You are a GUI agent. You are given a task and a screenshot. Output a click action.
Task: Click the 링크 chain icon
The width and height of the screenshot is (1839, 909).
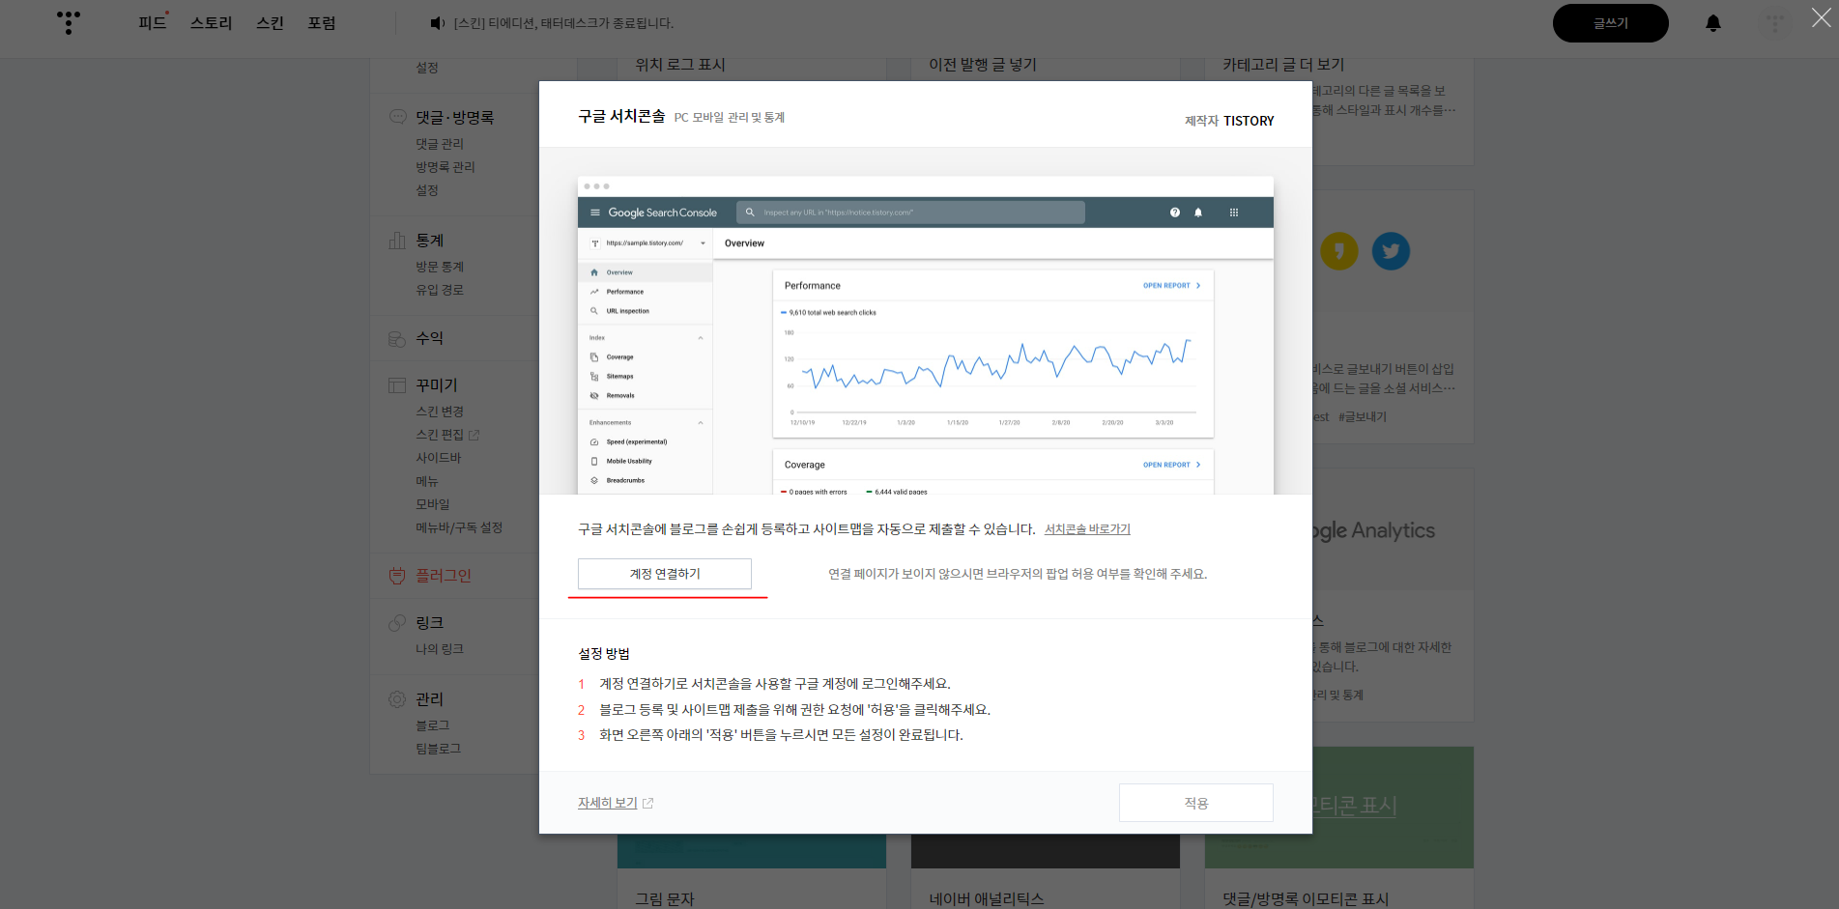coord(397,623)
